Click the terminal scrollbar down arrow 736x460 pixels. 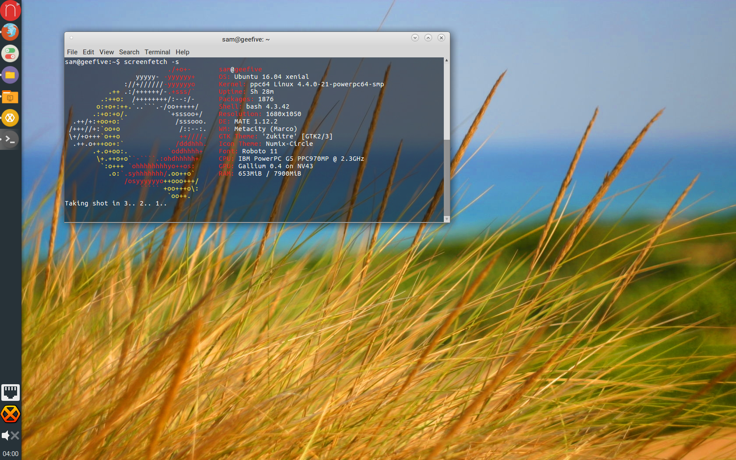pos(446,219)
